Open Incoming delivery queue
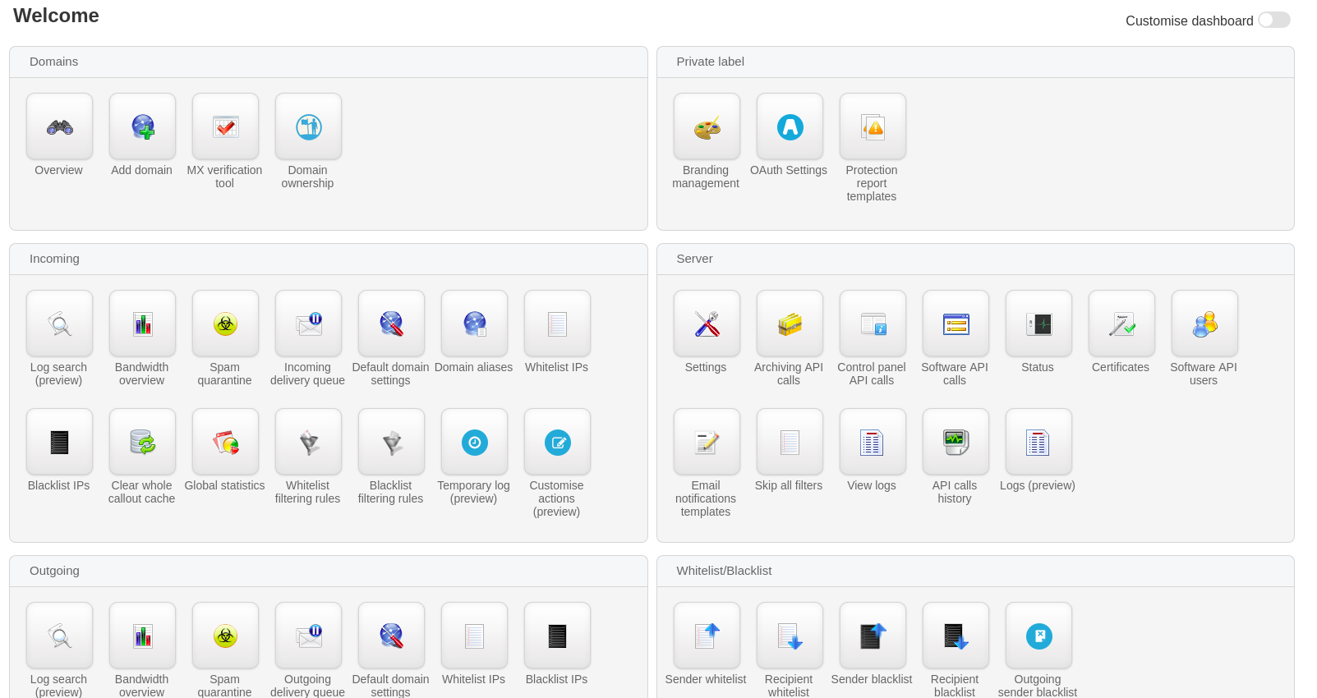The image size is (1317, 698). point(308,324)
